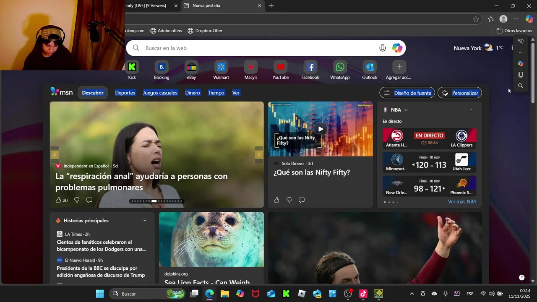Open comments on Nifty Fifty card
The width and height of the screenshot is (537, 302).
tap(302, 200)
